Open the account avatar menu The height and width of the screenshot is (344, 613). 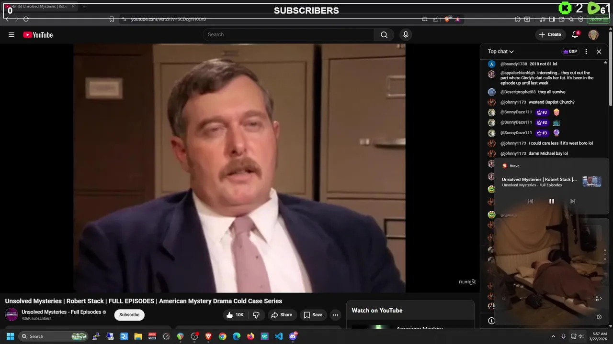(x=593, y=34)
